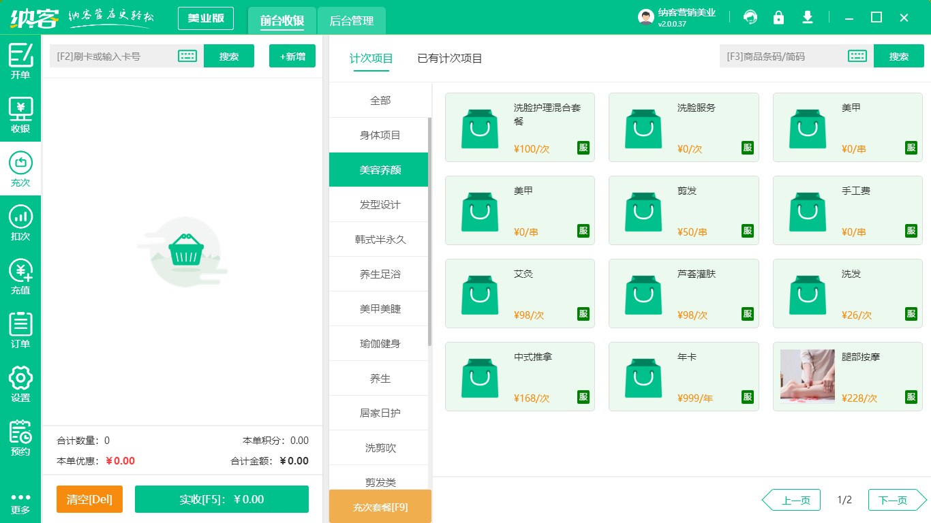Click the 搜索 button for product barcode
Viewport: 931px width, 523px height.
pyautogui.click(x=899, y=56)
